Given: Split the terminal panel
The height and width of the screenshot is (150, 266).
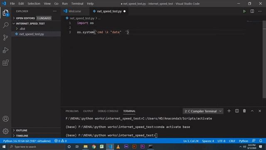Looking at the screenshot, I should click(237, 111).
